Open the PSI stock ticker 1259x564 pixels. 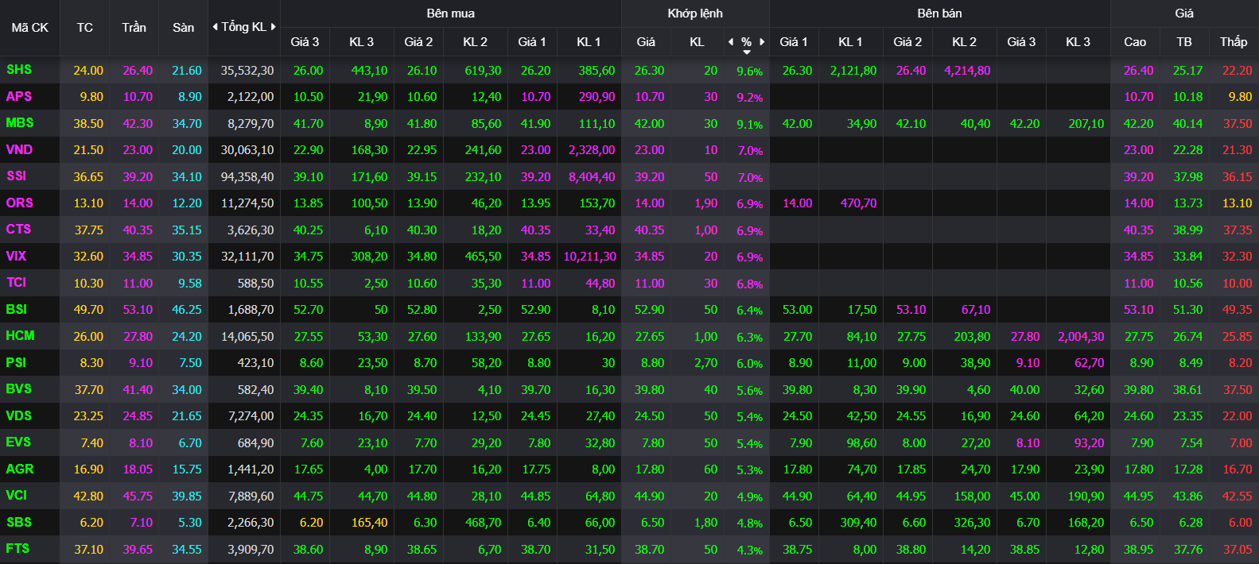[17, 362]
